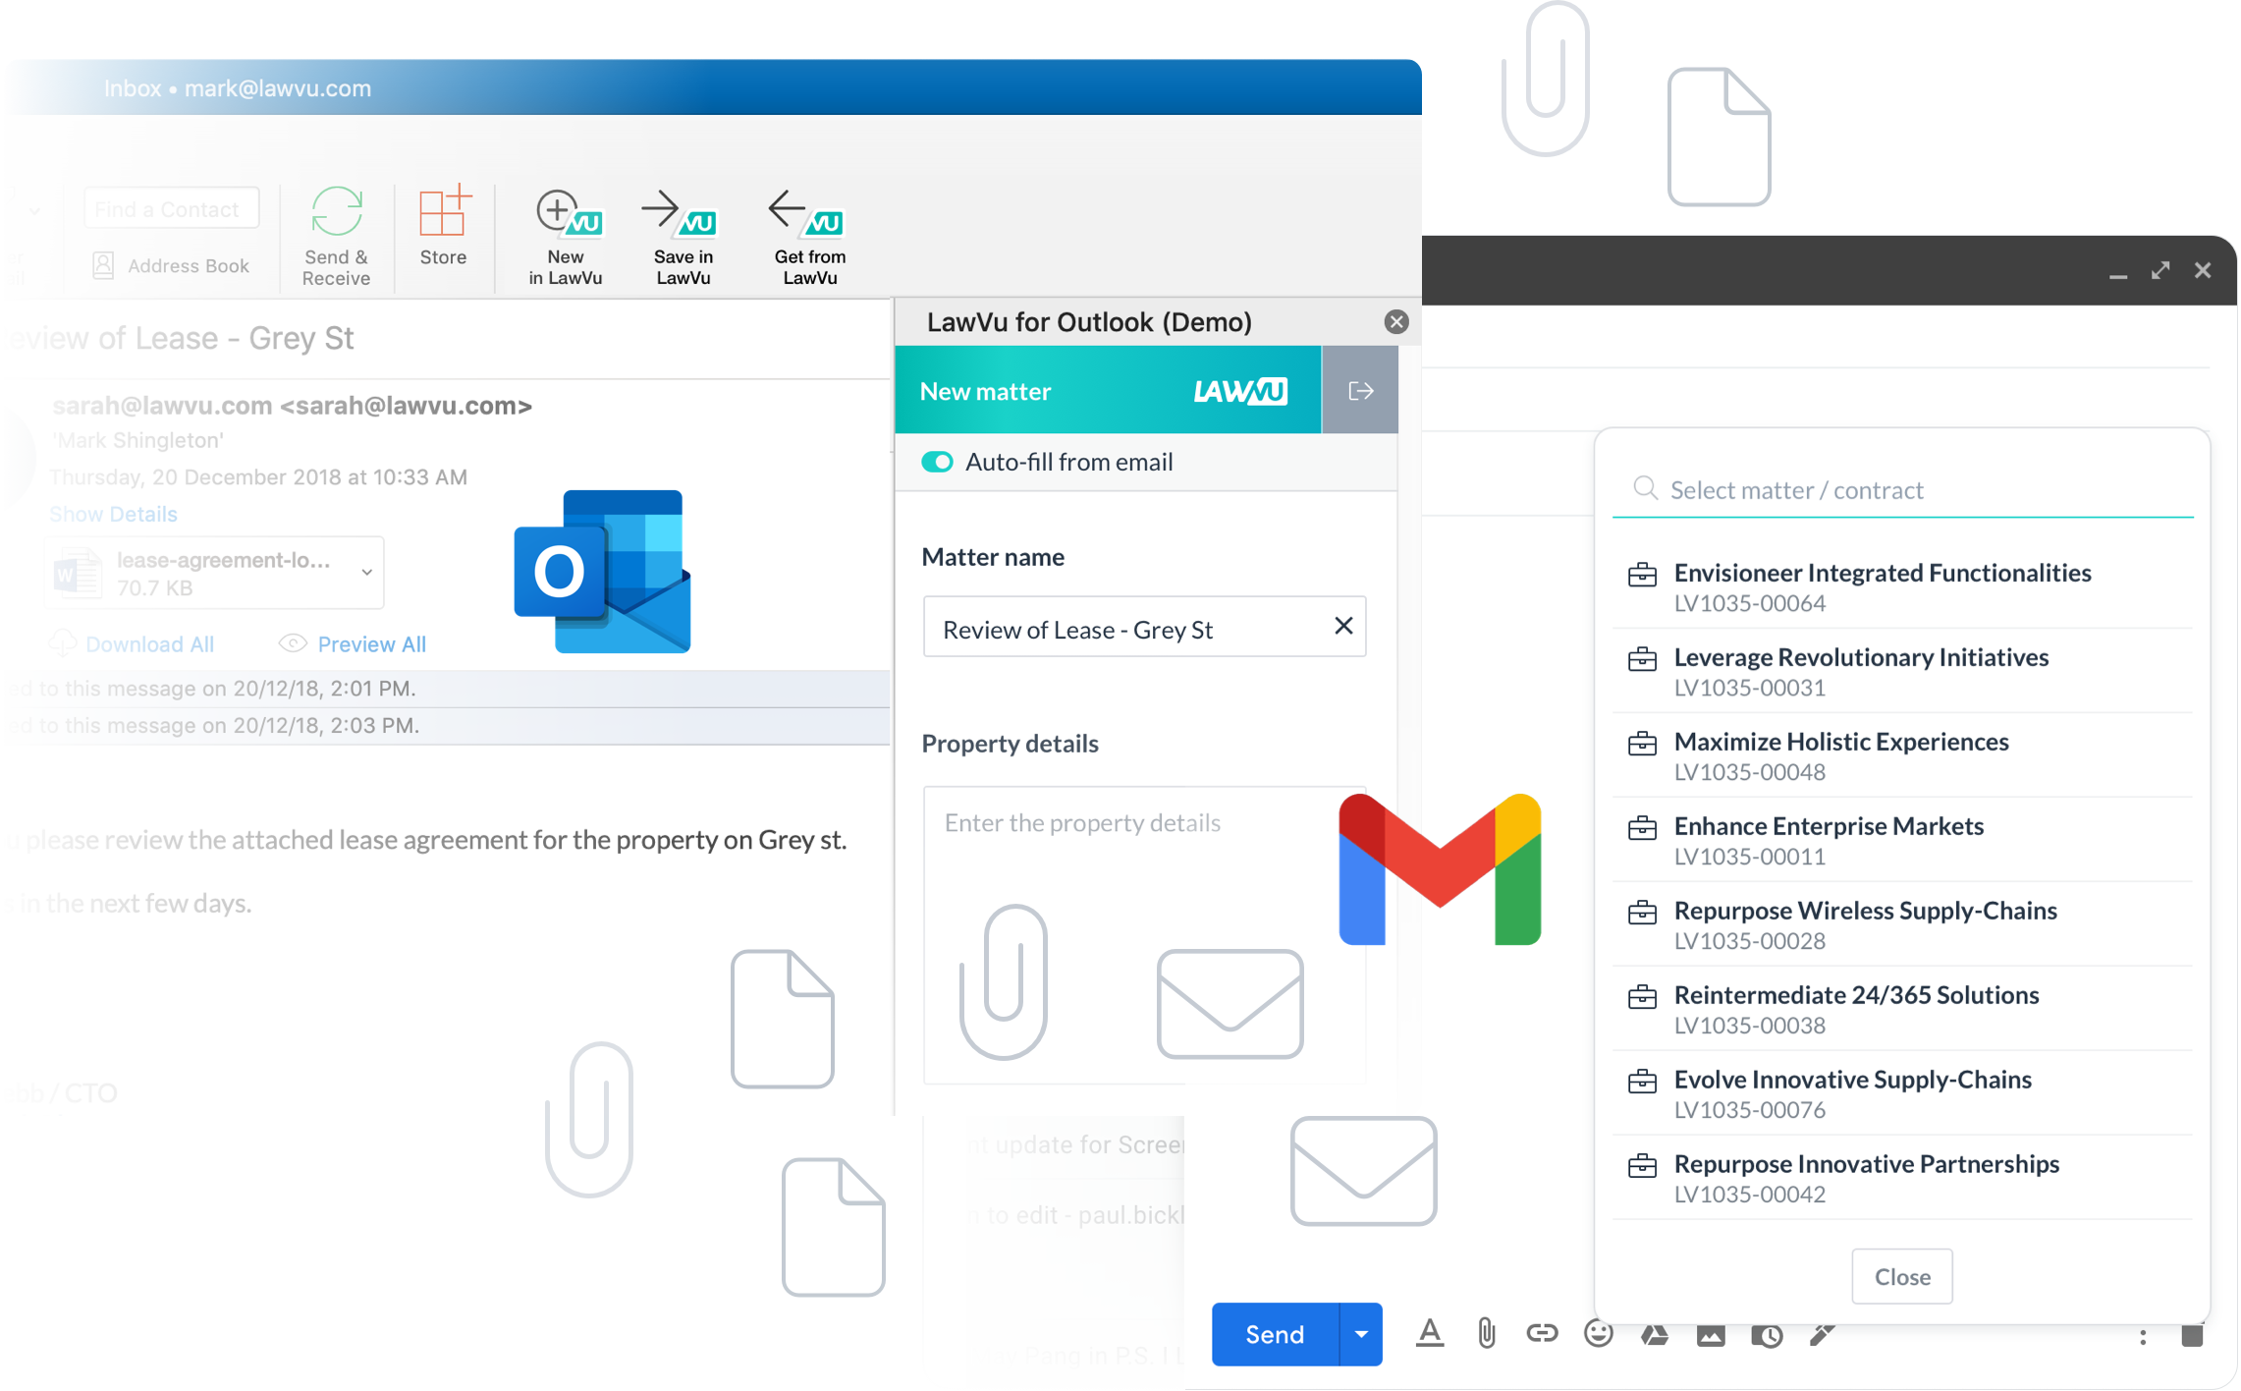Click the Show Details link
Screen dimensions: 2241x1391
coord(113,514)
